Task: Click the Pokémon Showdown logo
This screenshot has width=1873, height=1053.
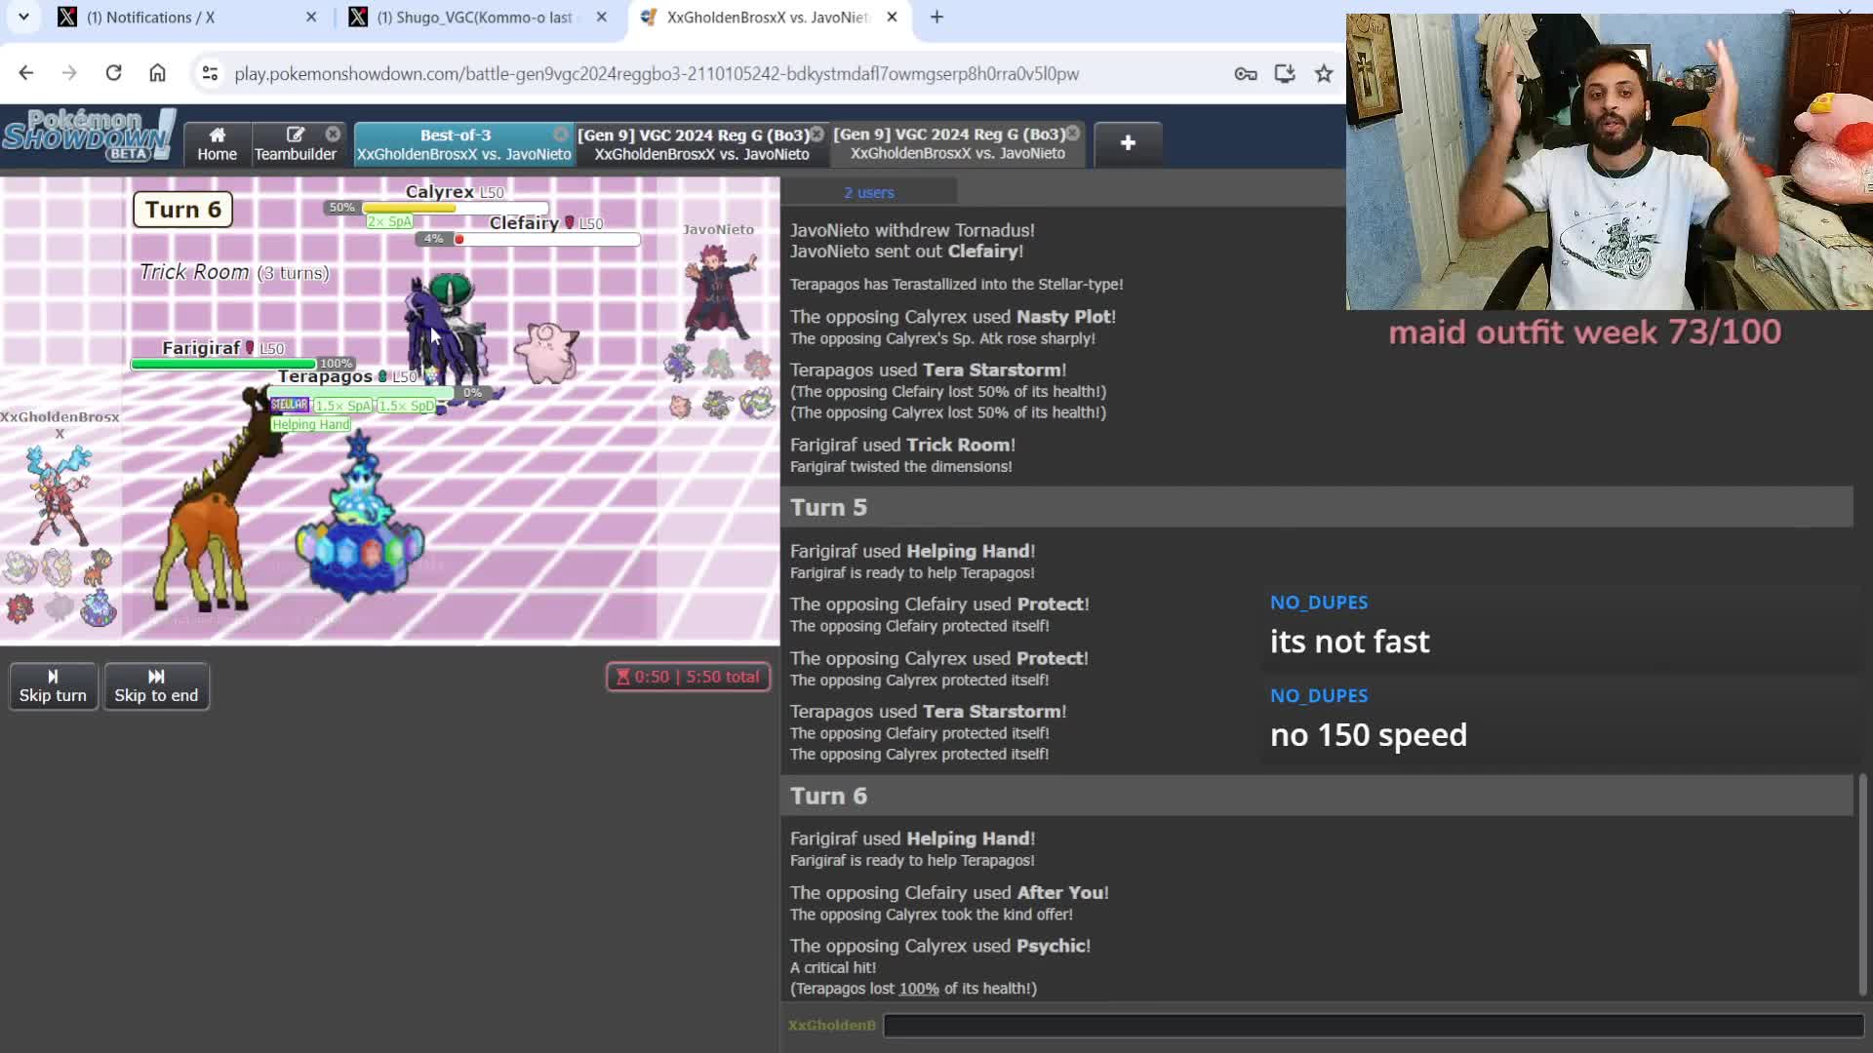Action: tap(88, 135)
